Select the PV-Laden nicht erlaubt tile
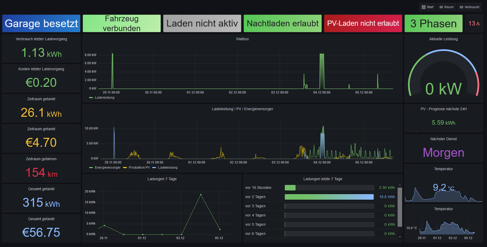The image size is (487, 247). click(363, 23)
